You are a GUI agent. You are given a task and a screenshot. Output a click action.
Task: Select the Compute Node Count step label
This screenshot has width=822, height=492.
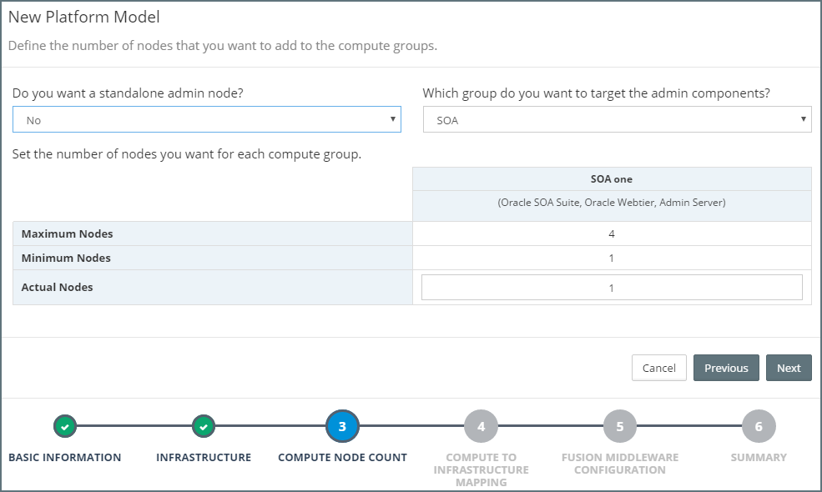(342, 457)
